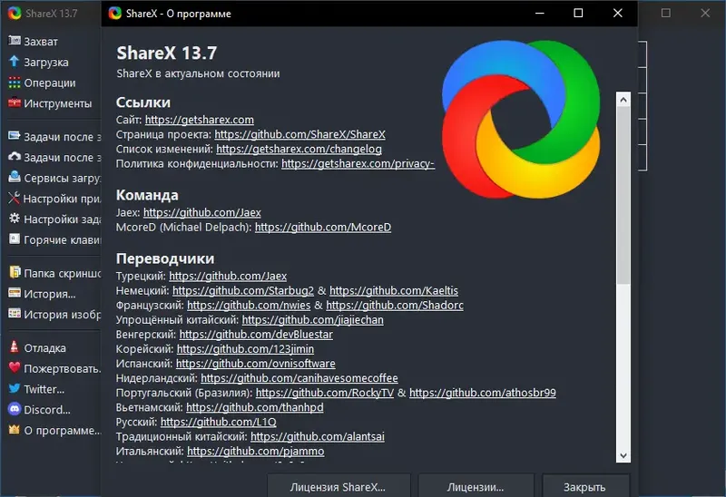Click the Пожертвовать heart icon
Screen dimensions: 726x497
coord(15,367)
